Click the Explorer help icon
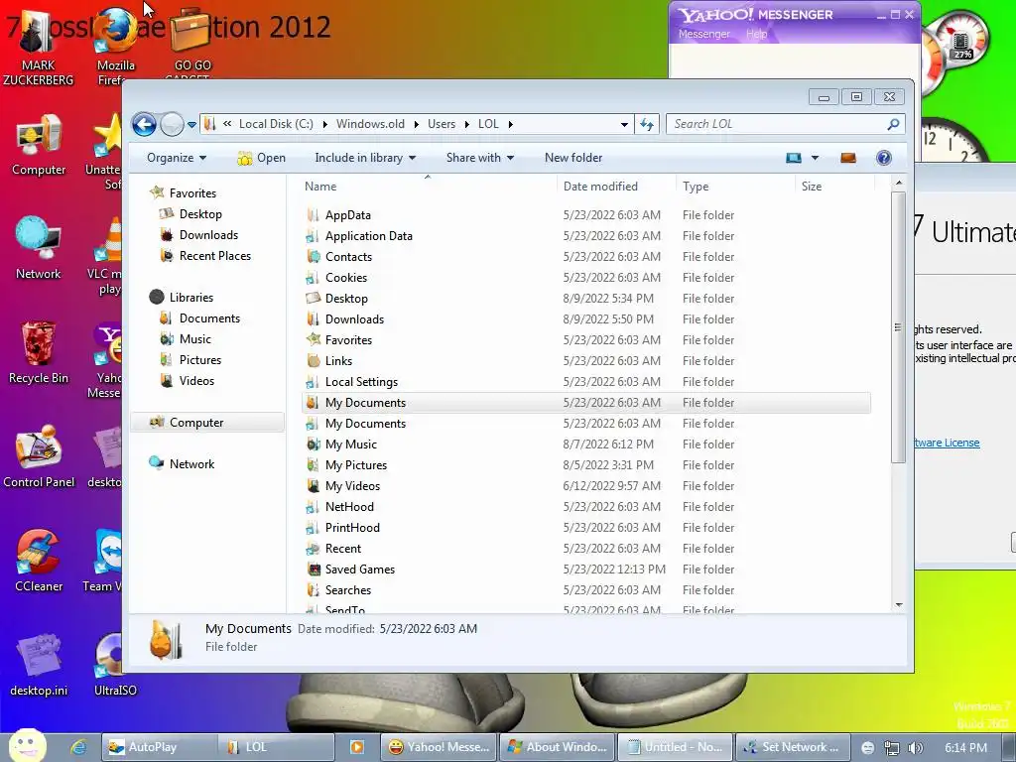Viewport: 1016px width, 762px height. coord(884,158)
